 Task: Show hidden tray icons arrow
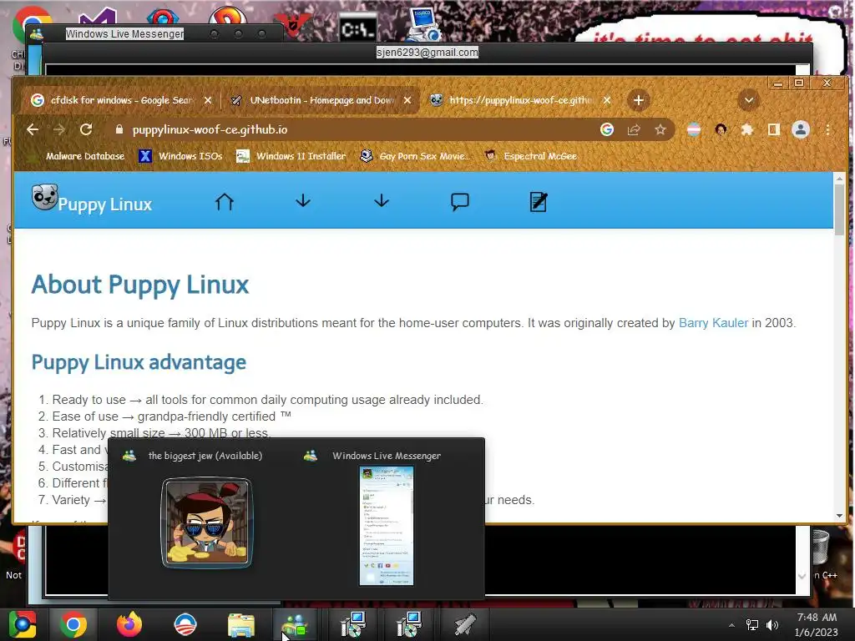731,624
